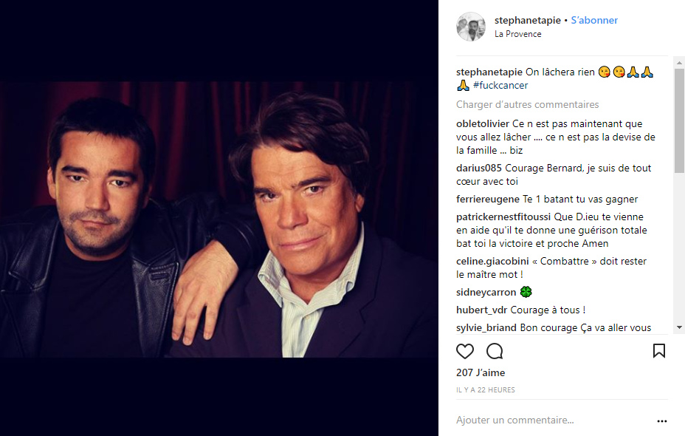Open the post's photo of two men
Screen dimensions: 685x436
pyautogui.click(x=219, y=219)
